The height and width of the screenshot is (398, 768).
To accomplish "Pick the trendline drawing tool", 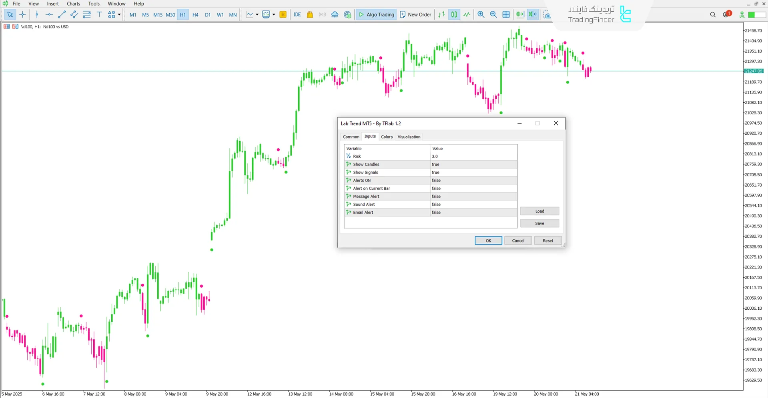I will (x=62, y=15).
